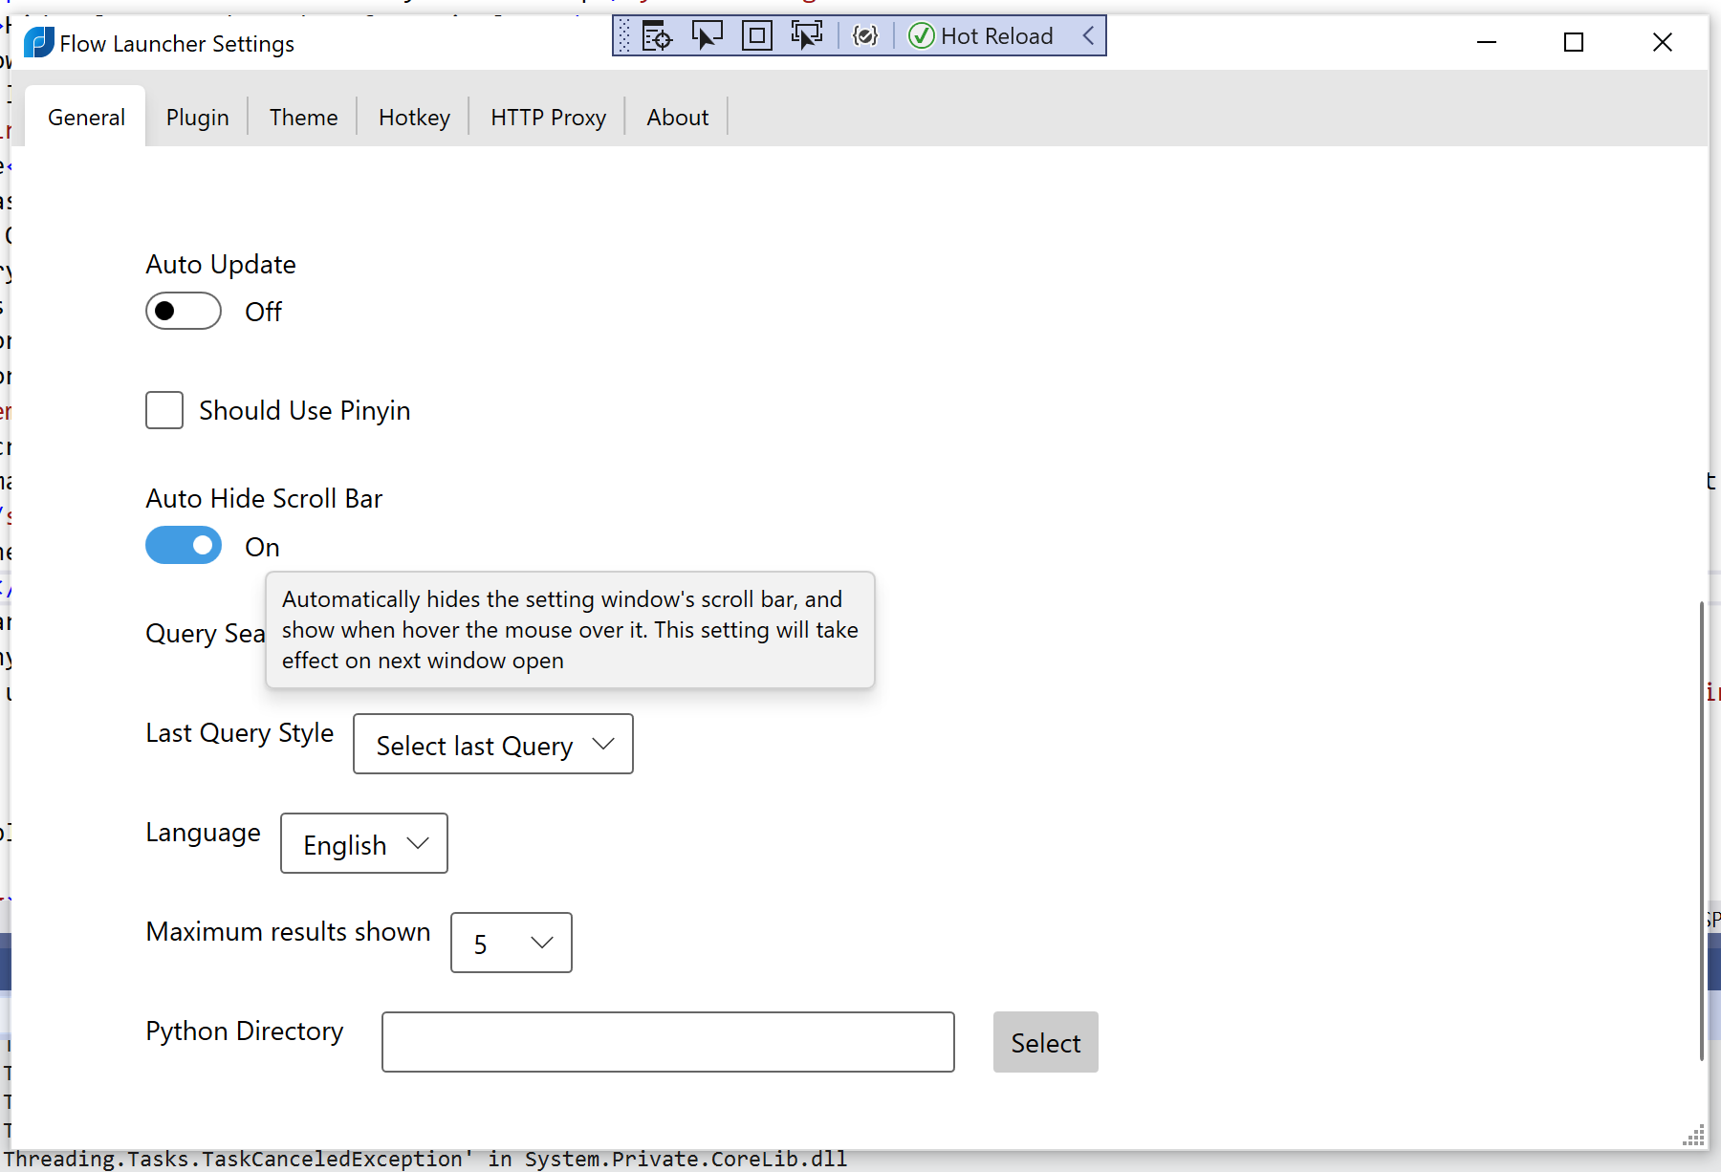Viewport: 1721px width, 1172px height.
Task: Click the debug toolbar drag grip
Action: point(624,36)
